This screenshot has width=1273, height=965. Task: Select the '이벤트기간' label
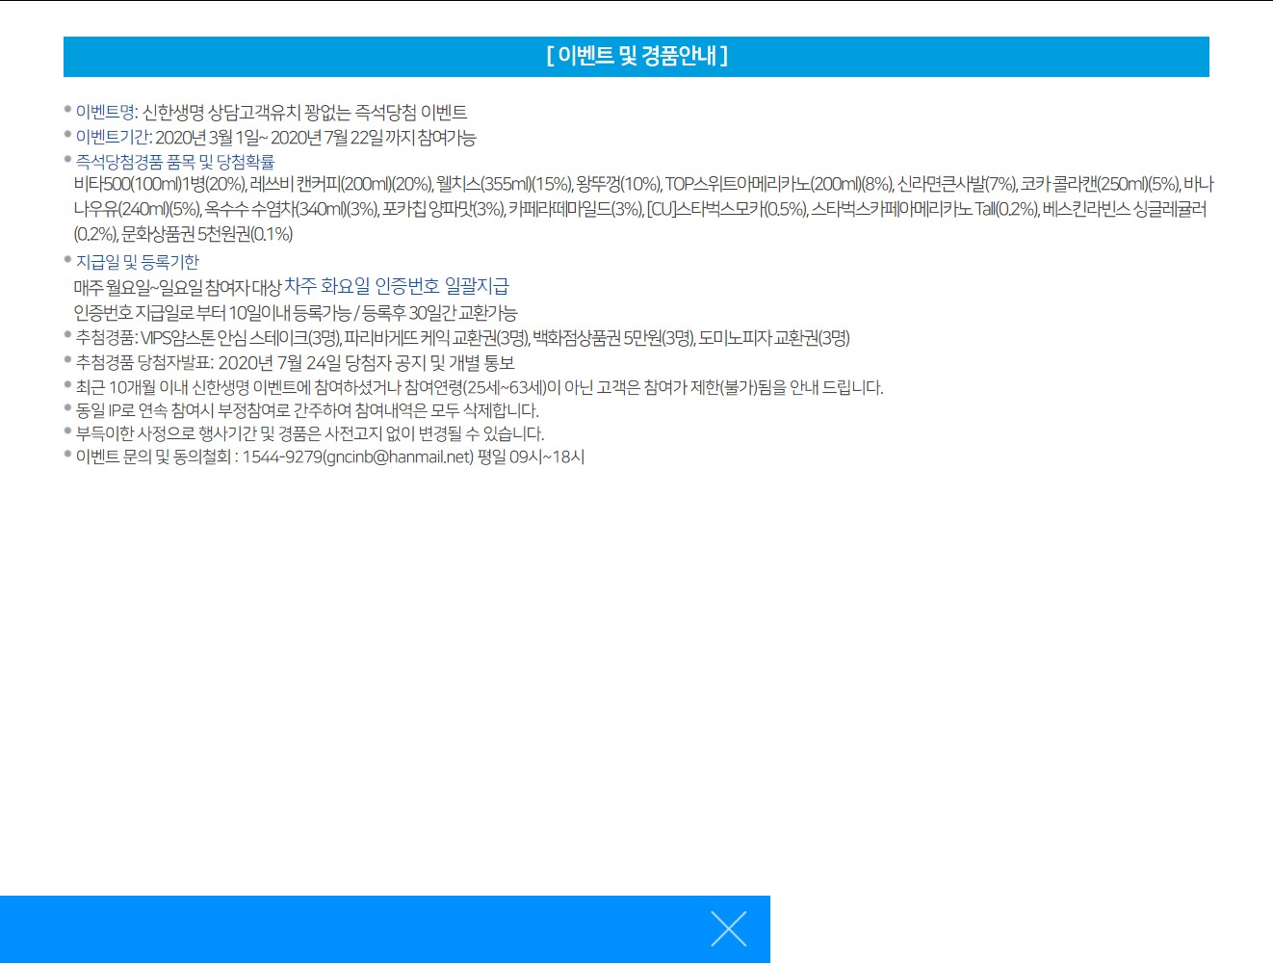(113, 137)
